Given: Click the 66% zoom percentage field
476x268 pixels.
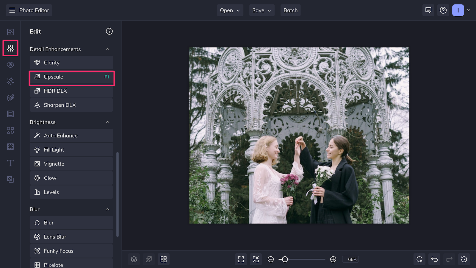Looking at the screenshot, I should (x=350, y=259).
